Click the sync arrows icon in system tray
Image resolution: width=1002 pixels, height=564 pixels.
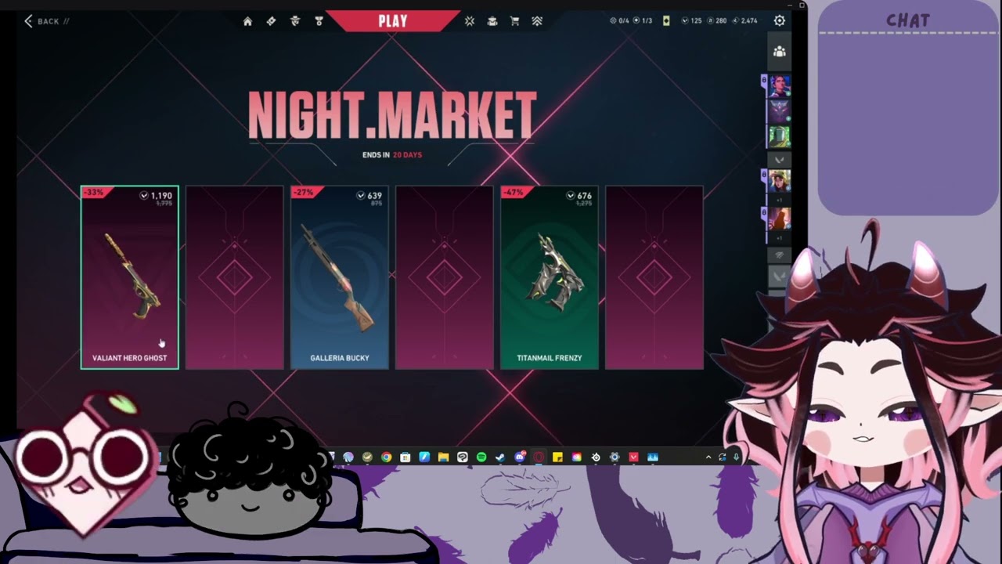pyautogui.click(x=722, y=457)
